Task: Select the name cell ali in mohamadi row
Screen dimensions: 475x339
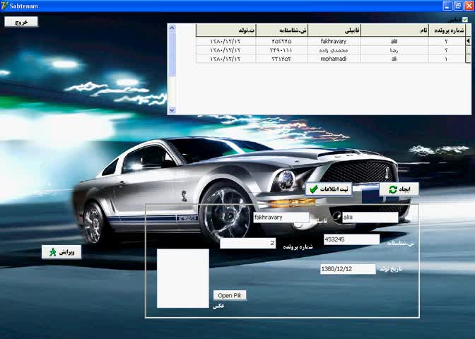Action: point(394,59)
